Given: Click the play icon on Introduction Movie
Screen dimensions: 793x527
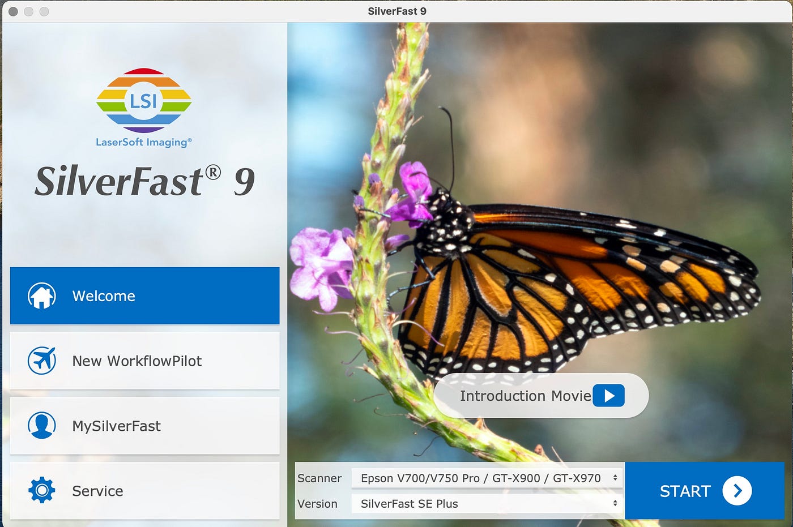Looking at the screenshot, I should [609, 396].
